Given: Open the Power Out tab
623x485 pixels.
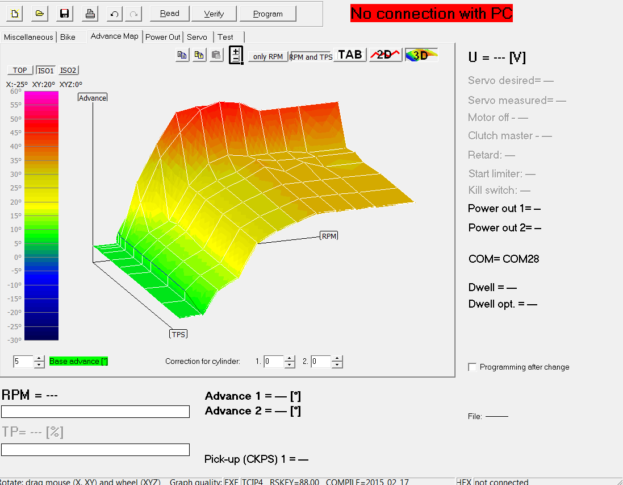Looking at the screenshot, I should point(162,37).
